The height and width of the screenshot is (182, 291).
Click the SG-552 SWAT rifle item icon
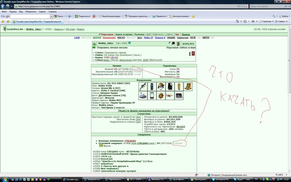143,86
